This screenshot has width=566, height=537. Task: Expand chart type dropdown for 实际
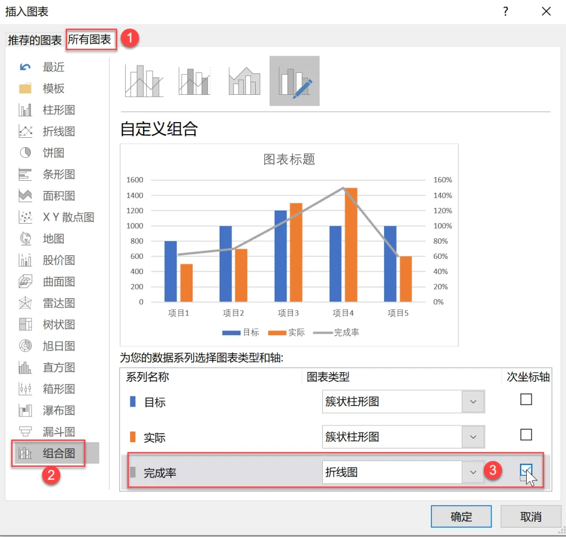point(473,437)
